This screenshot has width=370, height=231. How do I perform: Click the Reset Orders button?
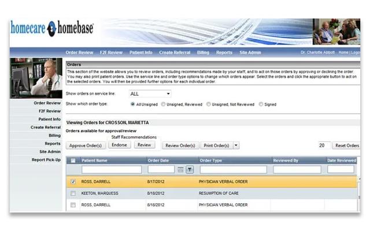[x=347, y=146]
